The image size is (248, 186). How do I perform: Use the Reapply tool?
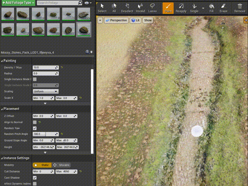pos(181,8)
